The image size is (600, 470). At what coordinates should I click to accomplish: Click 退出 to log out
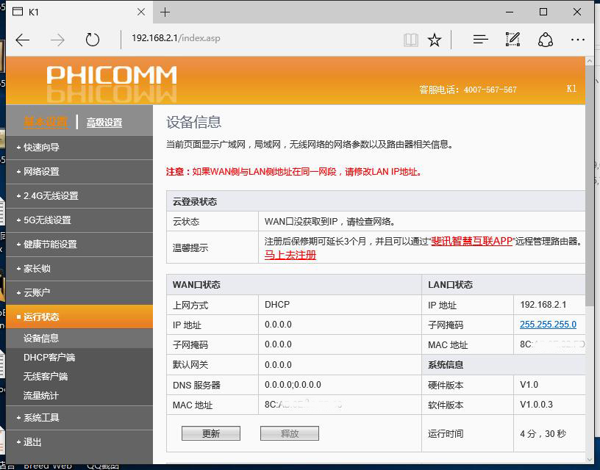point(79,442)
